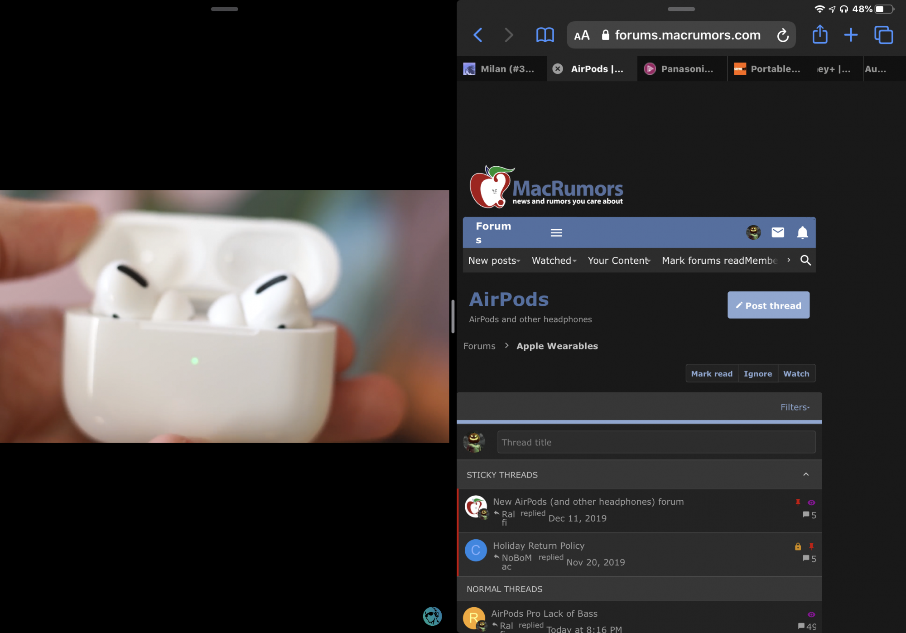Click the Nov 20, 2019 date
This screenshot has height=633, width=906.
596,562
